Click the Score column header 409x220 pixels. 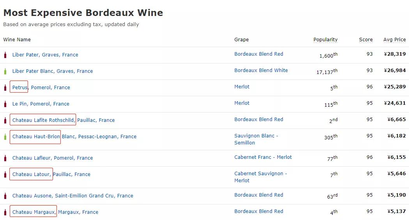tap(366, 40)
